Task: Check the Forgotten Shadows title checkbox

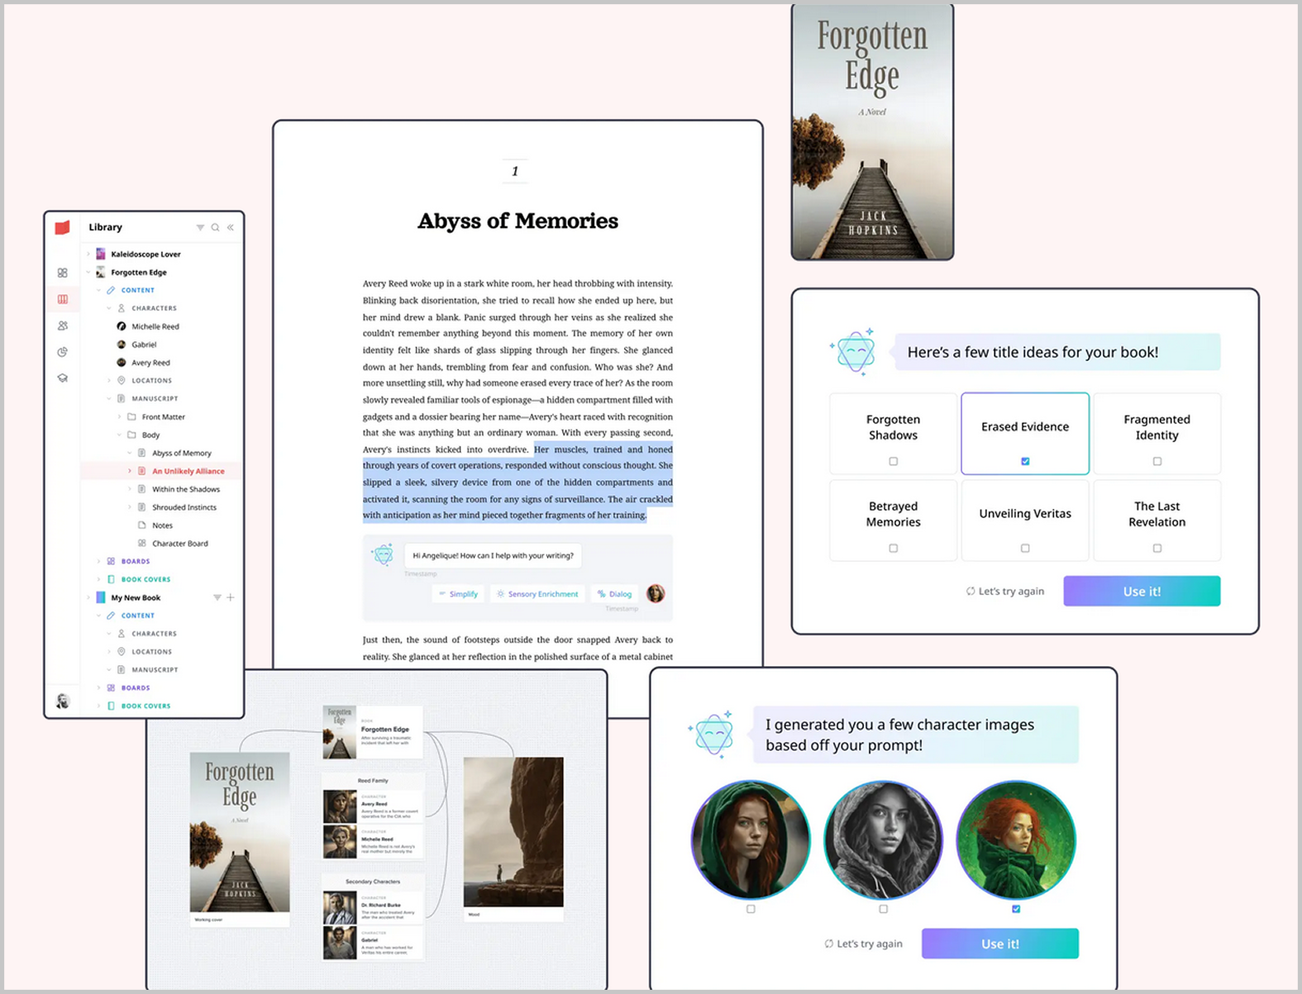Action: tap(893, 461)
